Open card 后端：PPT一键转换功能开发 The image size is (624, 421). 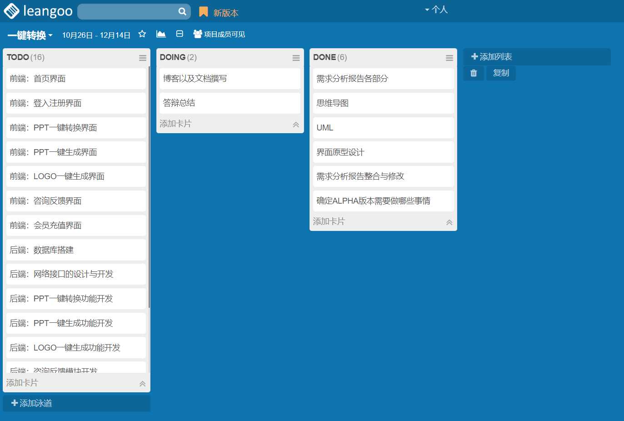[76, 299]
